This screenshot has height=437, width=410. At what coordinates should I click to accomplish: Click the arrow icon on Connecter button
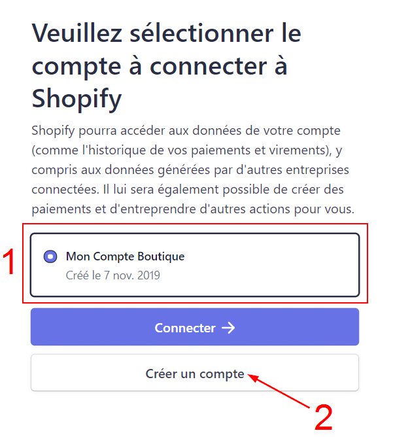(228, 328)
